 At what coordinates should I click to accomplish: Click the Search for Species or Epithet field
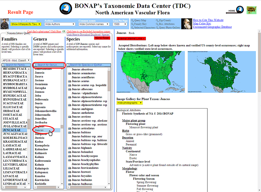click(x=89, y=65)
